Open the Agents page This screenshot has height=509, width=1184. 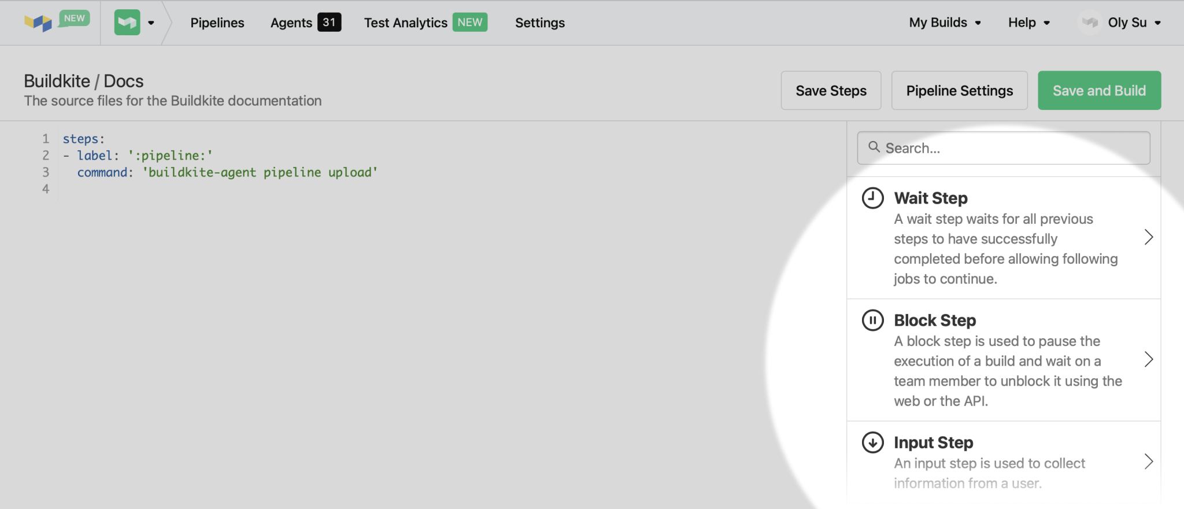pyautogui.click(x=291, y=23)
